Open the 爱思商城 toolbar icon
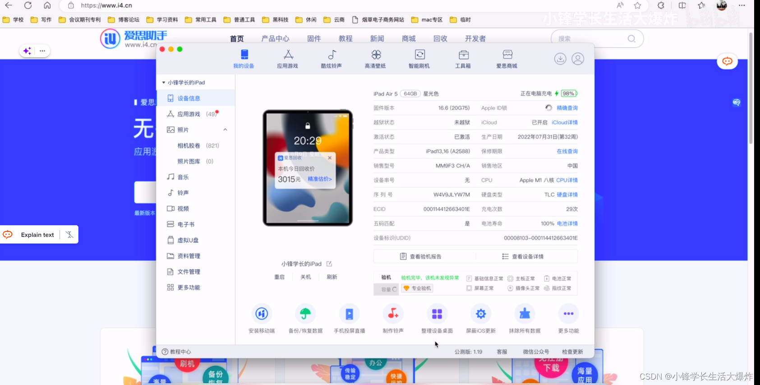Image resolution: width=760 pixels, height=385 pixels. (507, 54)
